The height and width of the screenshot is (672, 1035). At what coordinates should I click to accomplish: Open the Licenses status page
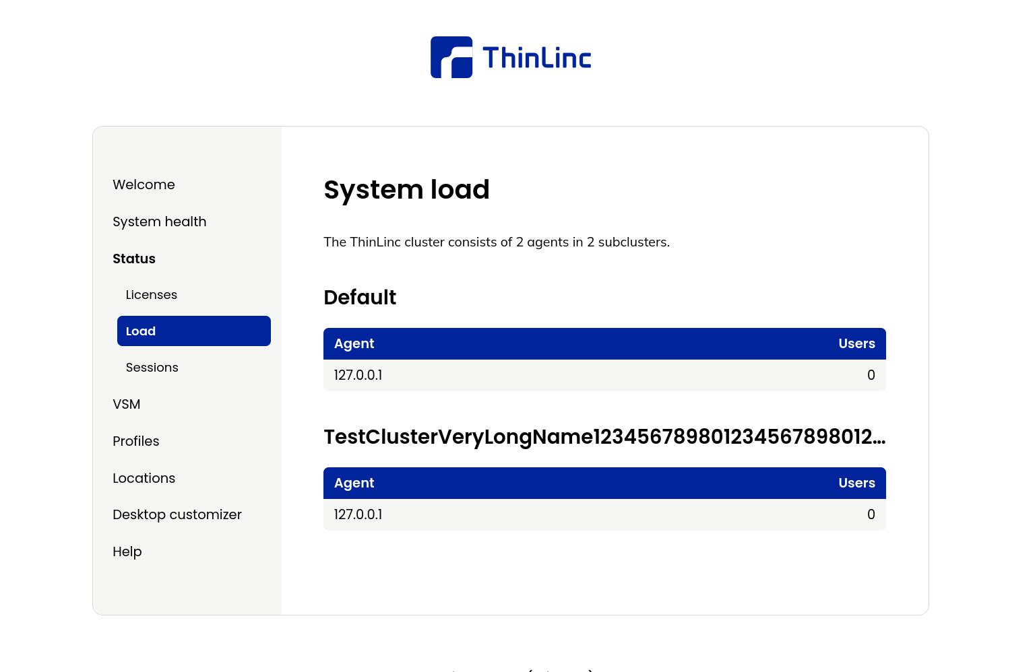152,295
